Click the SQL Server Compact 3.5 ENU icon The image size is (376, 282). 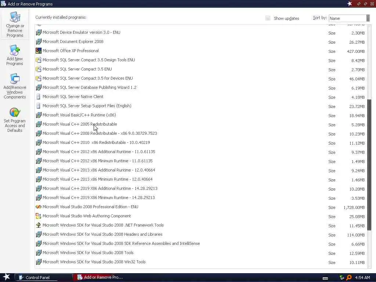[38, 69]
